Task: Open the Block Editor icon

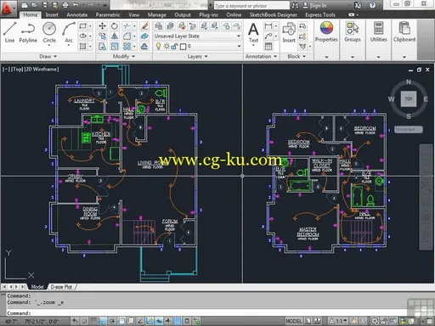Action: [x=302, y=37]
